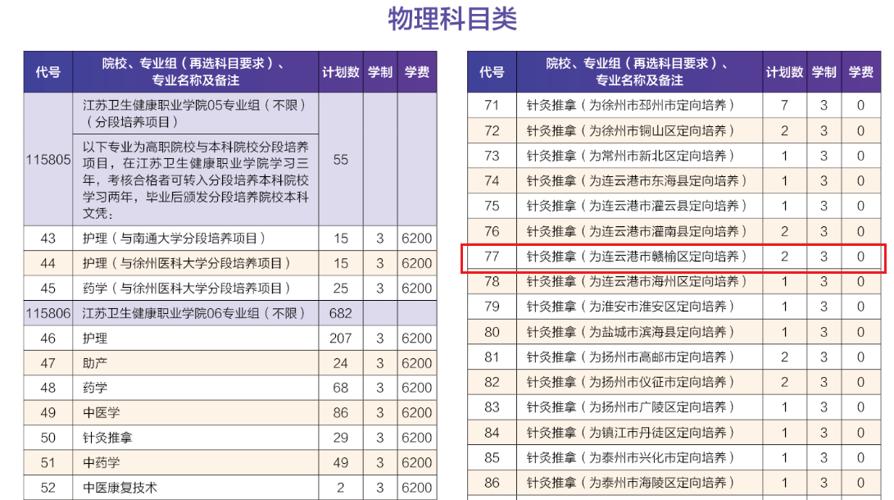Viewport: 894px width, 500px height.
Task: Click 针灸推拿 for 徐州市邳州市 entry
Action: coord(631,106)
